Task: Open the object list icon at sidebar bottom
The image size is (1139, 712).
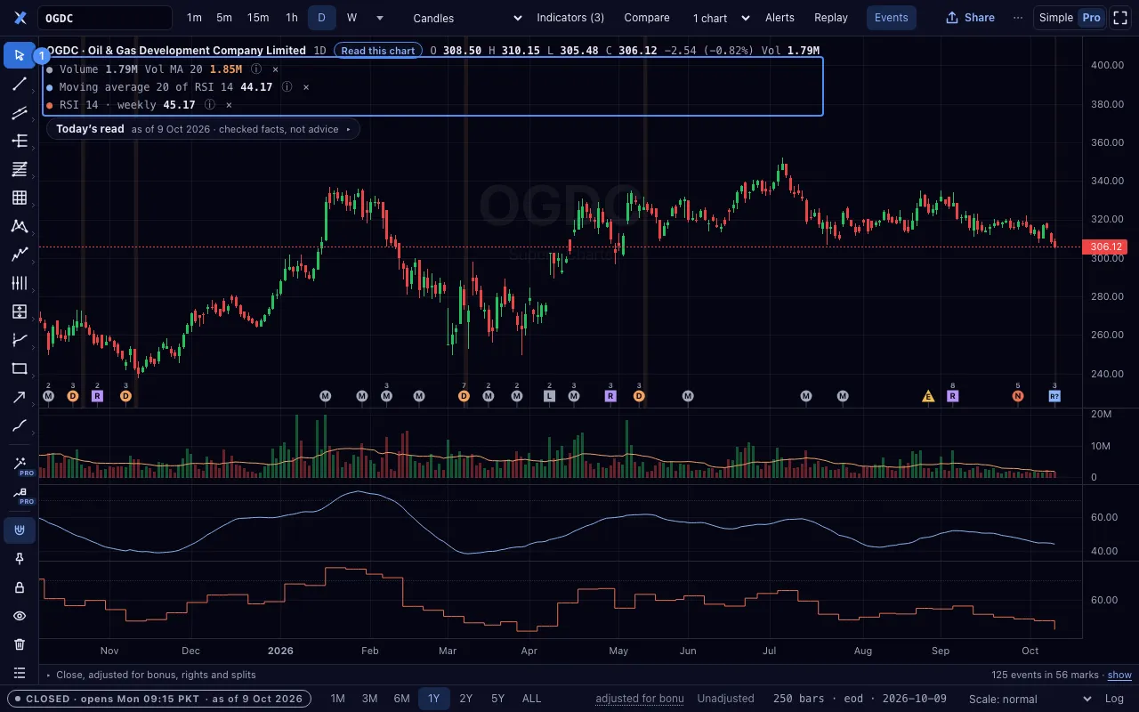Action: click(20, 673)
